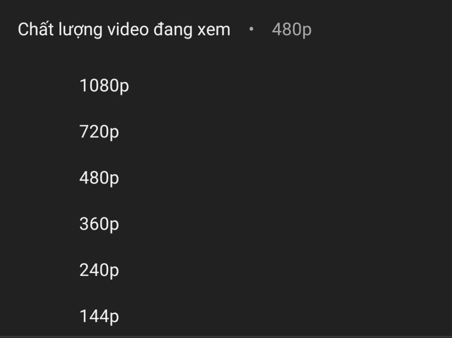Choose the 480p quality option
The image size is (452, 338).
point(99,178)
